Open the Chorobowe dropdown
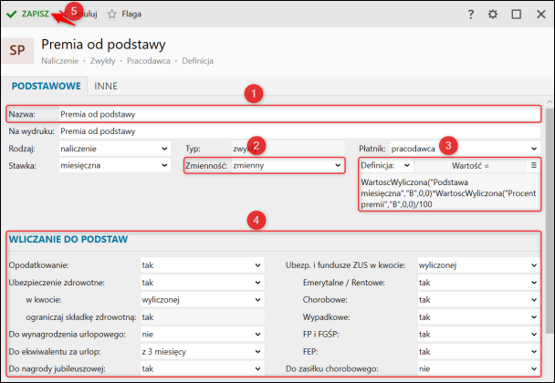555x383 pixels. pyautogui.click(x=478, y=300)
